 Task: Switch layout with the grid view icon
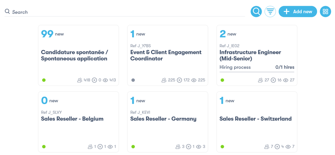325,12
